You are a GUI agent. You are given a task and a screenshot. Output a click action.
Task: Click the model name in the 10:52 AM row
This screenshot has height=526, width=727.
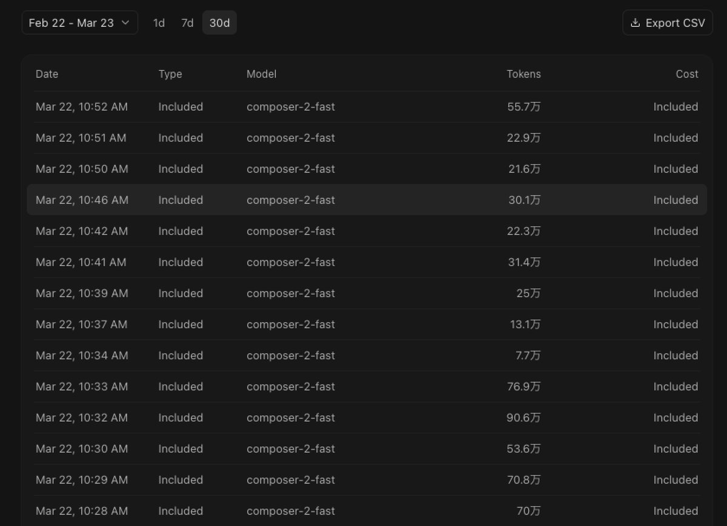point(291,107)
